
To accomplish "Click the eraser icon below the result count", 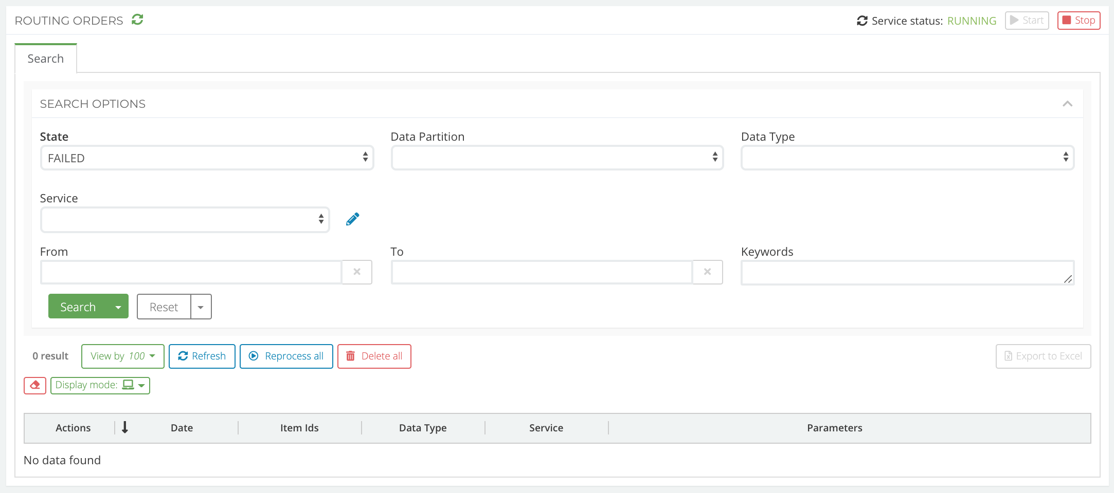I will (x=34, y=385).
